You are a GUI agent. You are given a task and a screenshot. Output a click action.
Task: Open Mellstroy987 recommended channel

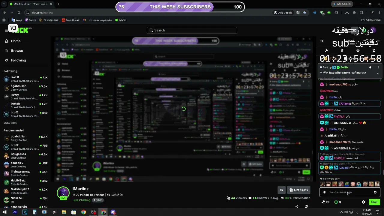[x=25, y=191]
